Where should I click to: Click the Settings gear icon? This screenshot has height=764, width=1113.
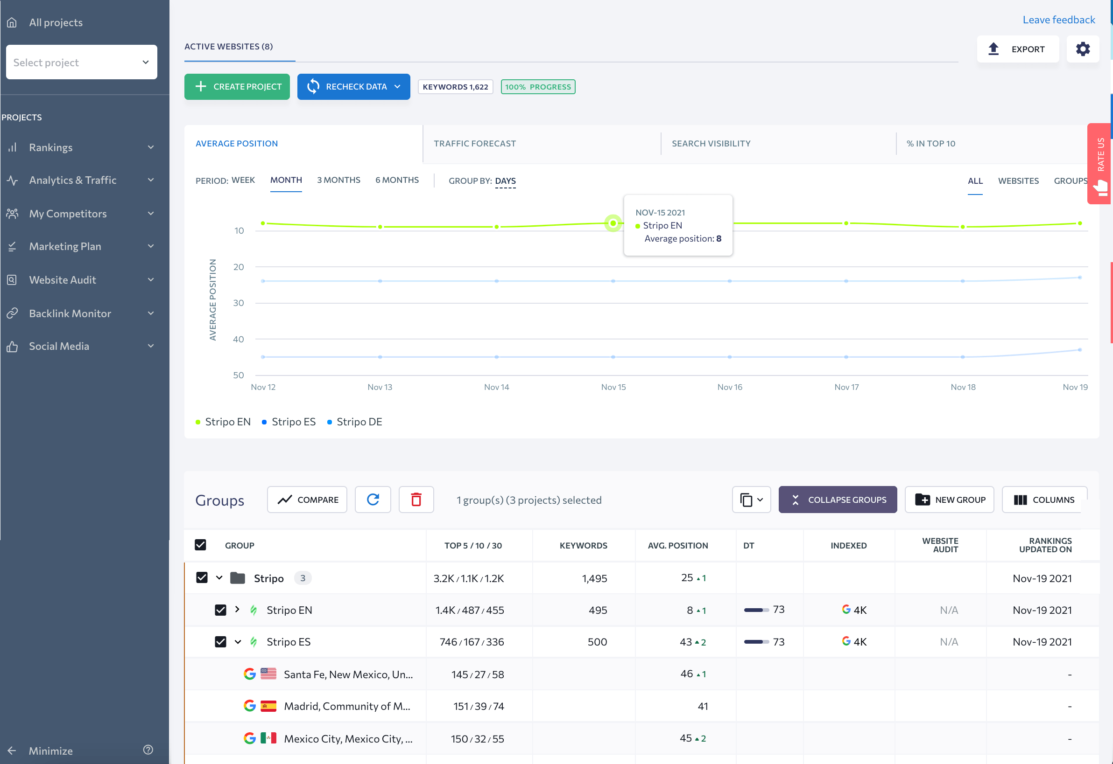tap(1084, 49)
